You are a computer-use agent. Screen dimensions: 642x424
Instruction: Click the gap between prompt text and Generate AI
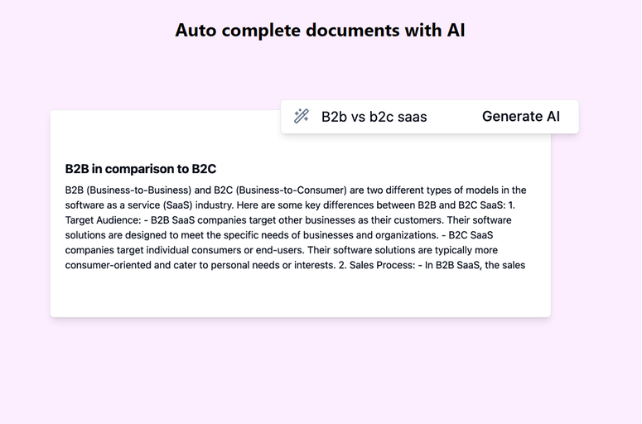[455, 117]
